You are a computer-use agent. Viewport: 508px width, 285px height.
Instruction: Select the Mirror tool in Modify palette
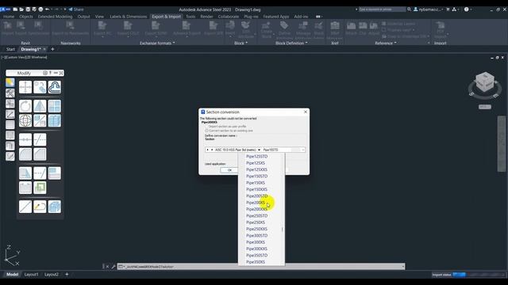tap(40, 106)
